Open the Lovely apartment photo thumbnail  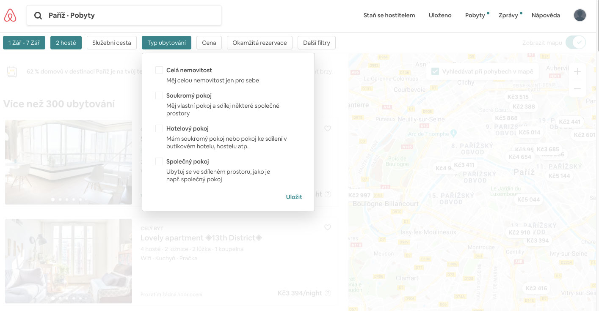point(69,261)
